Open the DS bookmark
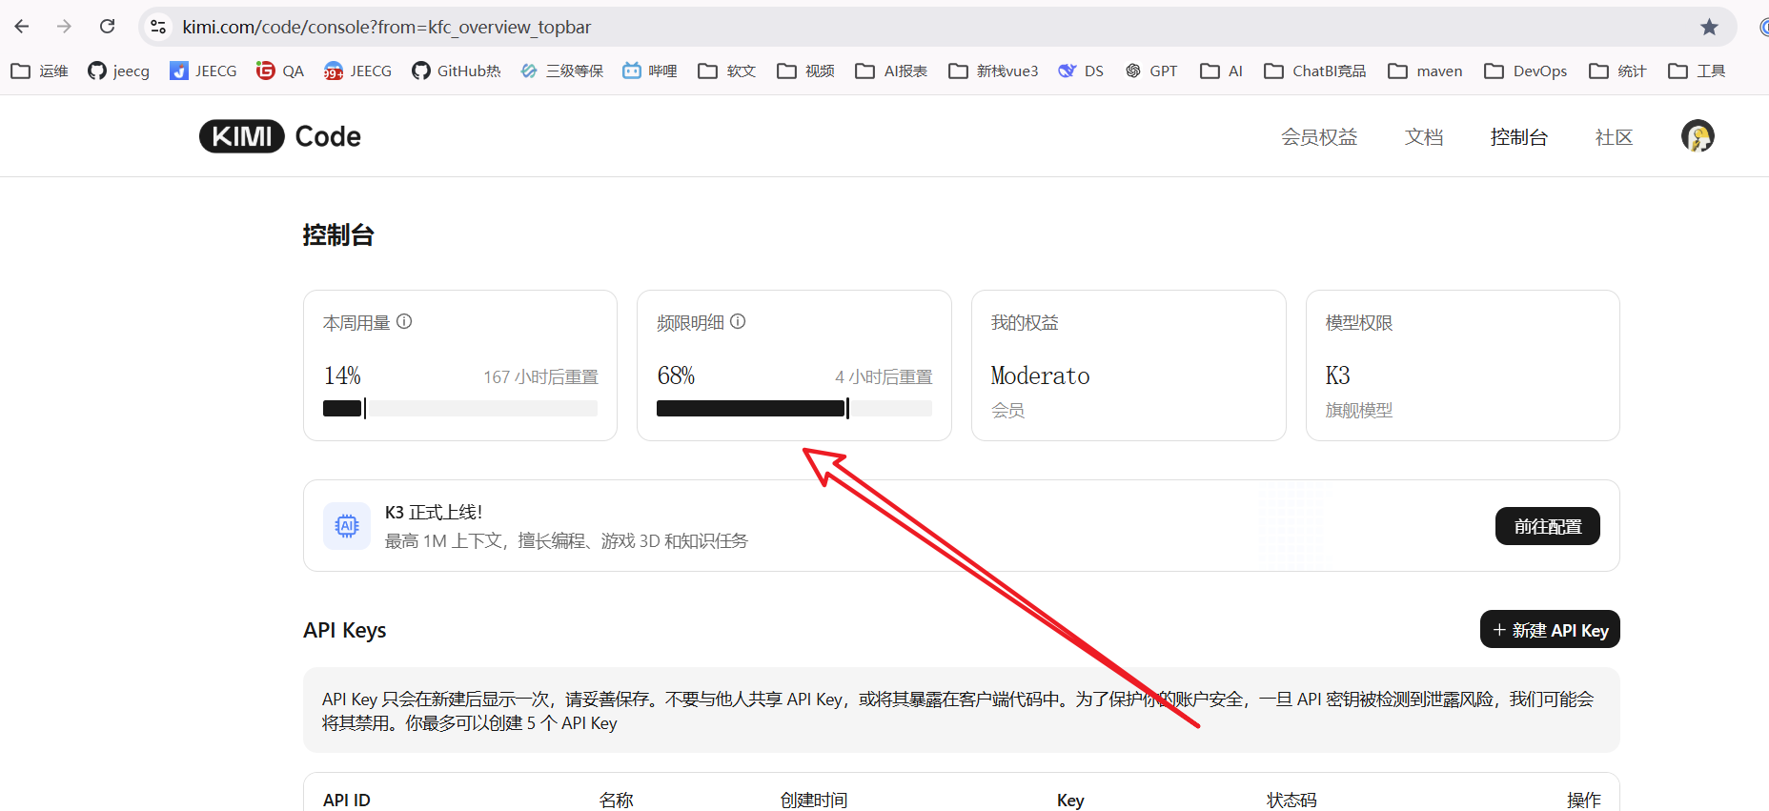The image size is (1769, 811). (1081, 71)
